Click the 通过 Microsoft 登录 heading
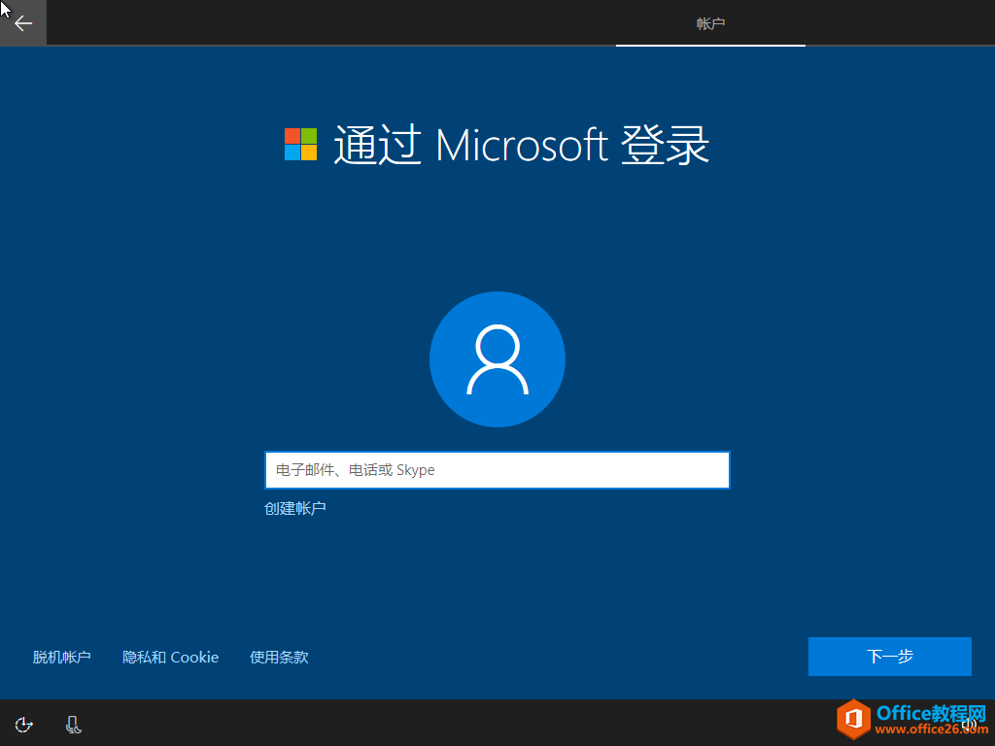The image size is (995, 746). (x=521, y=145)
